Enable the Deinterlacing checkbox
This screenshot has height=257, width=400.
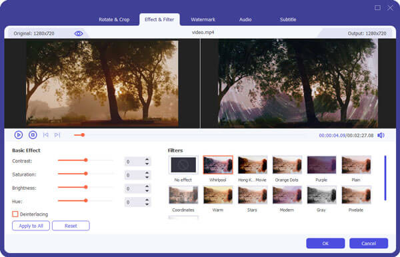(15, 214)
